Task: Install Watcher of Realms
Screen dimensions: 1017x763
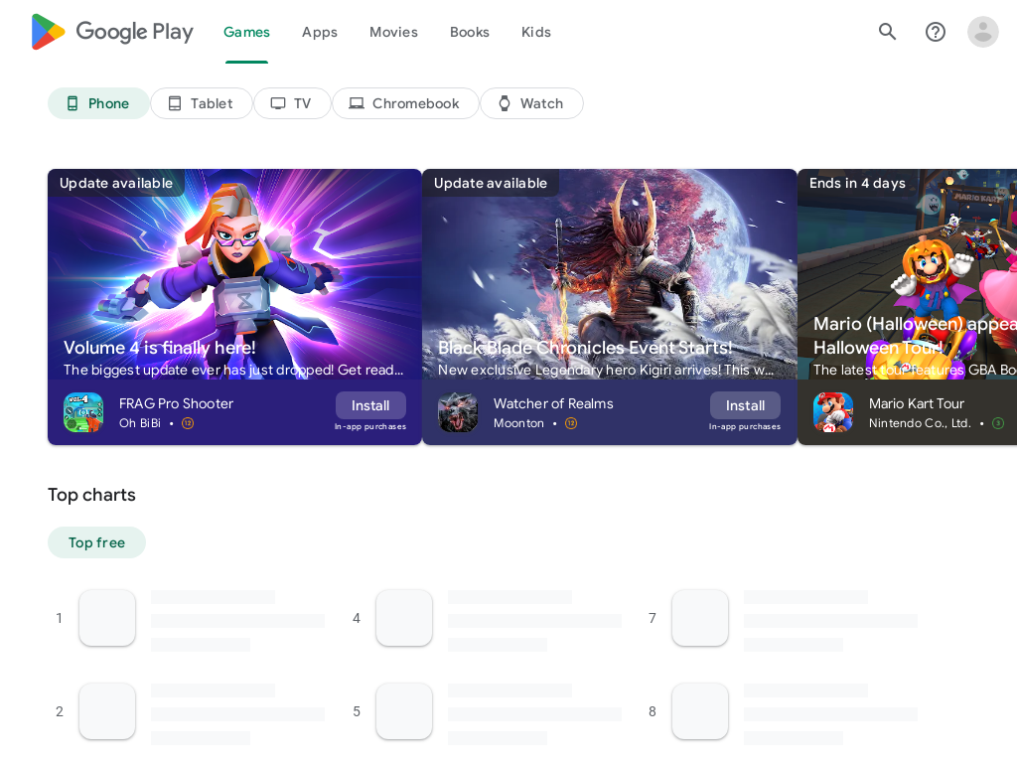Action: pyautogui.click(x=745, y=405)
